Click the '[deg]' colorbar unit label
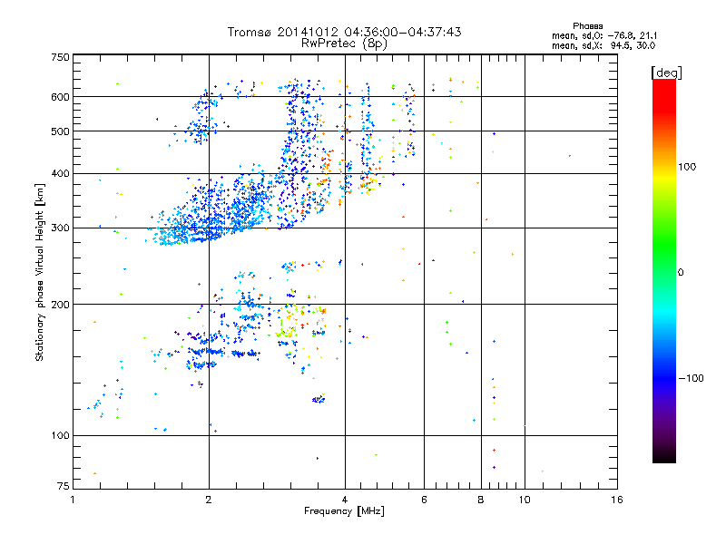Viewport: 726px width, 544px height. pyautogui.click(x=666, y=73)
